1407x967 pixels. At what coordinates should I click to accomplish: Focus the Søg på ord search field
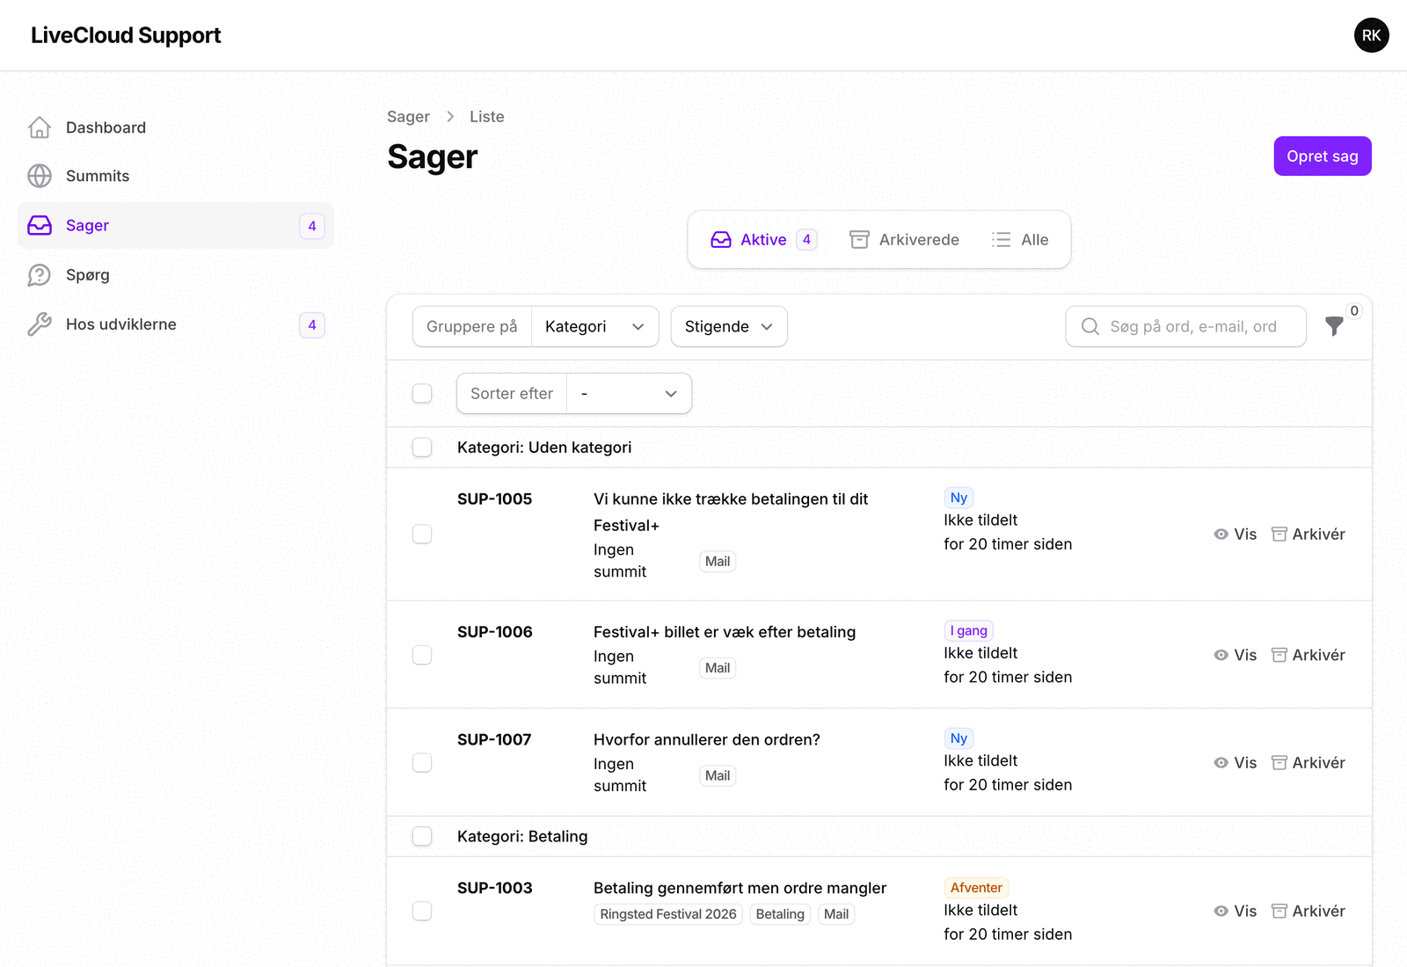1185,326
